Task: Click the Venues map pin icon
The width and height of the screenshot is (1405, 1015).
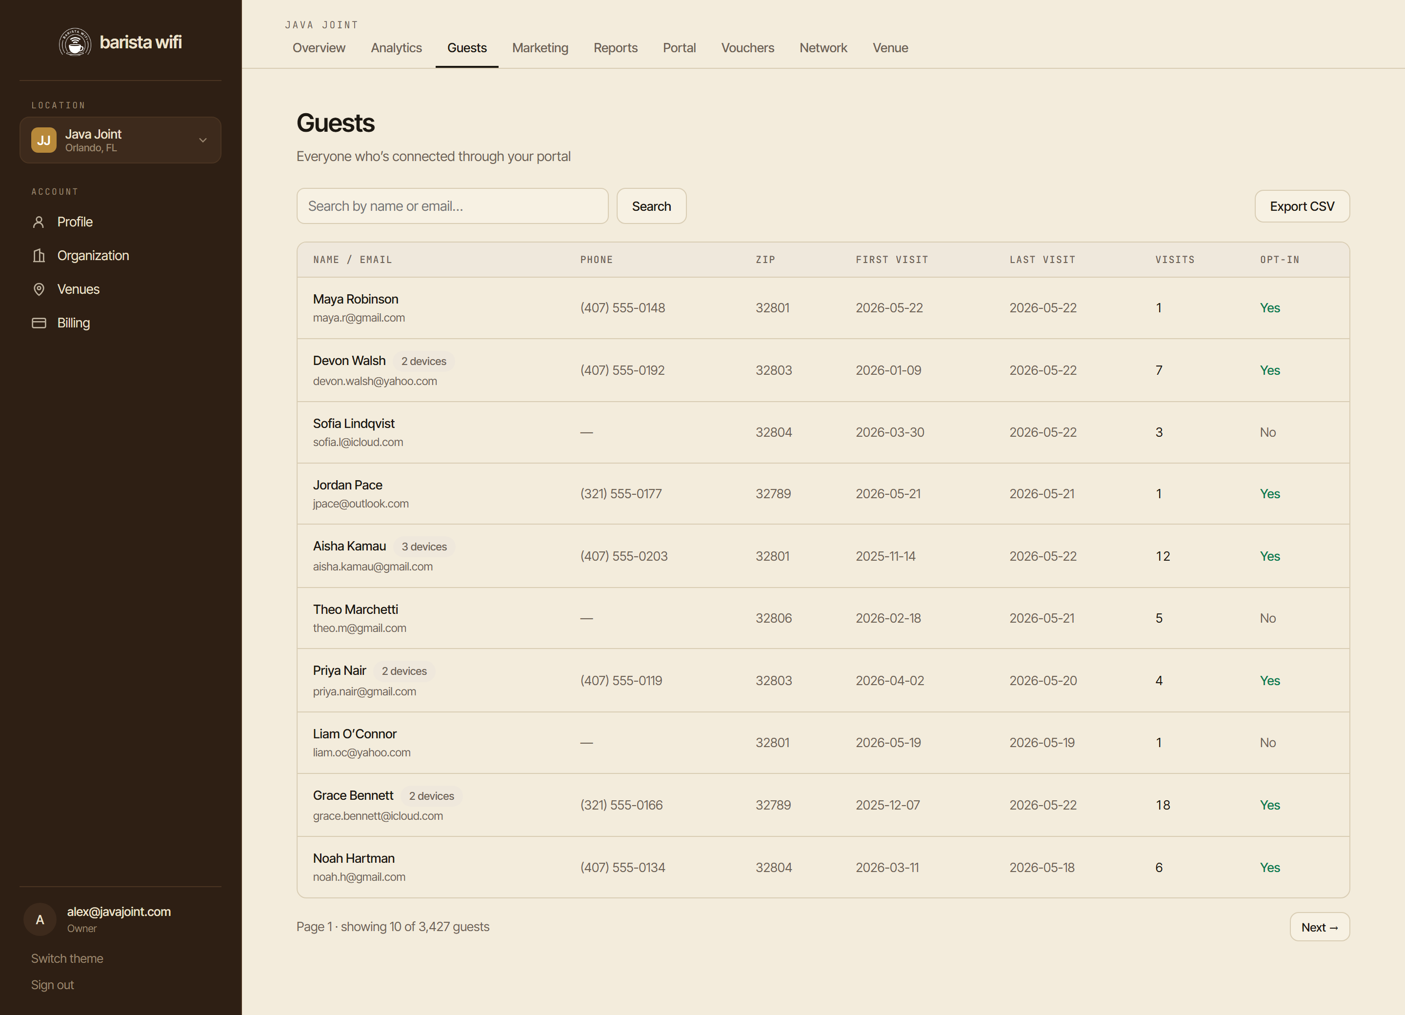Action: click(x=39, y=289)
